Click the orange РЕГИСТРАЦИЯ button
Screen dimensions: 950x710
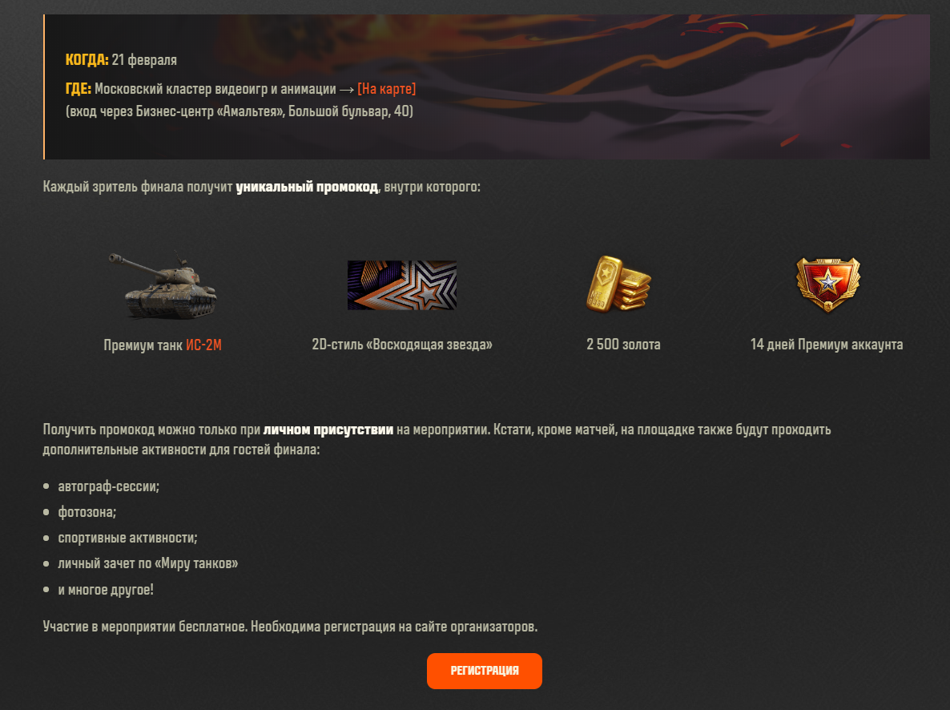(484, 671)
